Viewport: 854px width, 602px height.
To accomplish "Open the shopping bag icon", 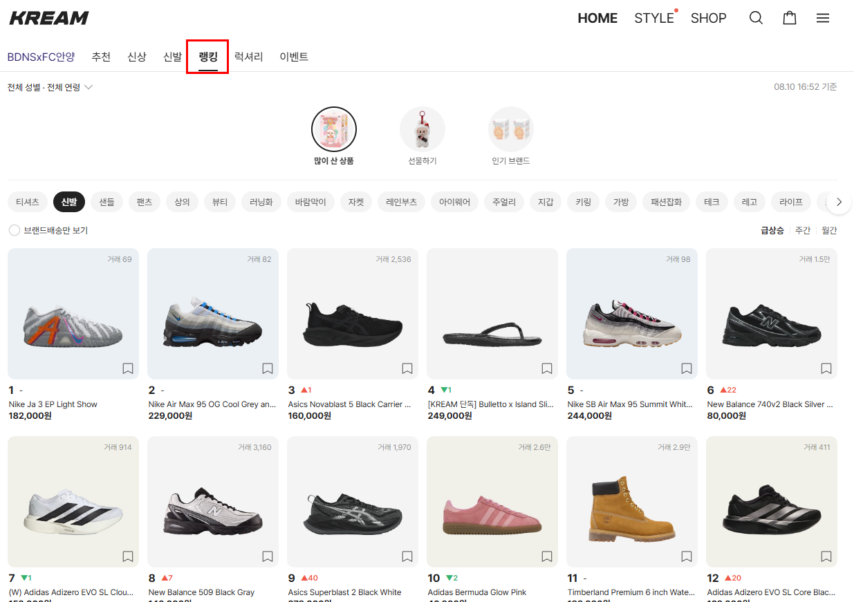I will 790,18.
